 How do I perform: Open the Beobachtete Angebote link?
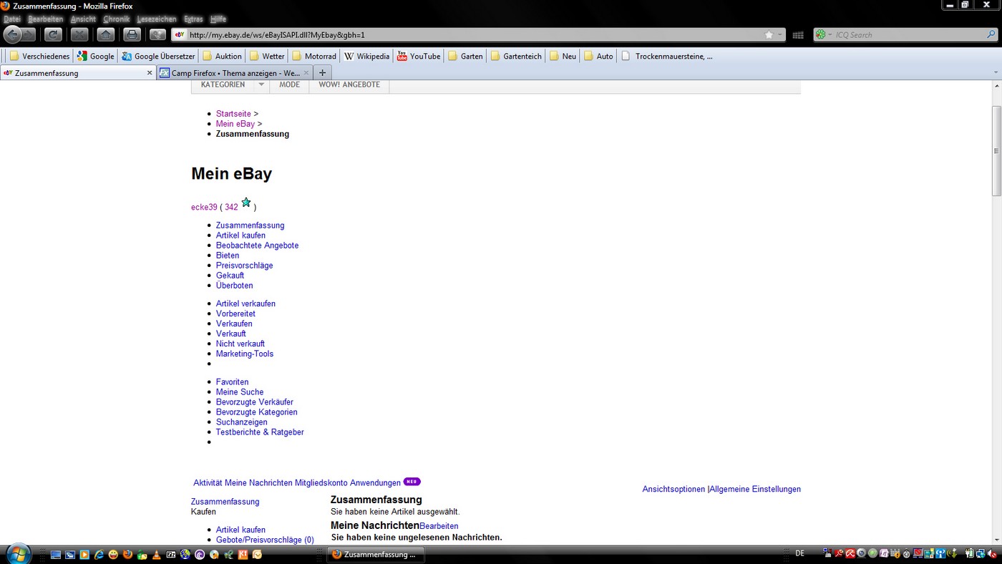[257, 245]
